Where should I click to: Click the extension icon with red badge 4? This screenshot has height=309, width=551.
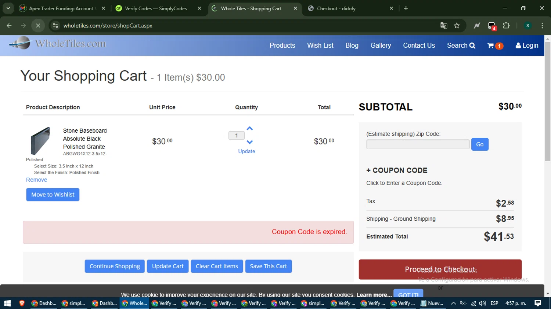point(492,26)
